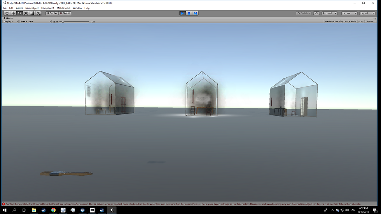Viewport: 381px width, 214px height.
Task: Show hidden system tray icons
Action: [333, 210]
